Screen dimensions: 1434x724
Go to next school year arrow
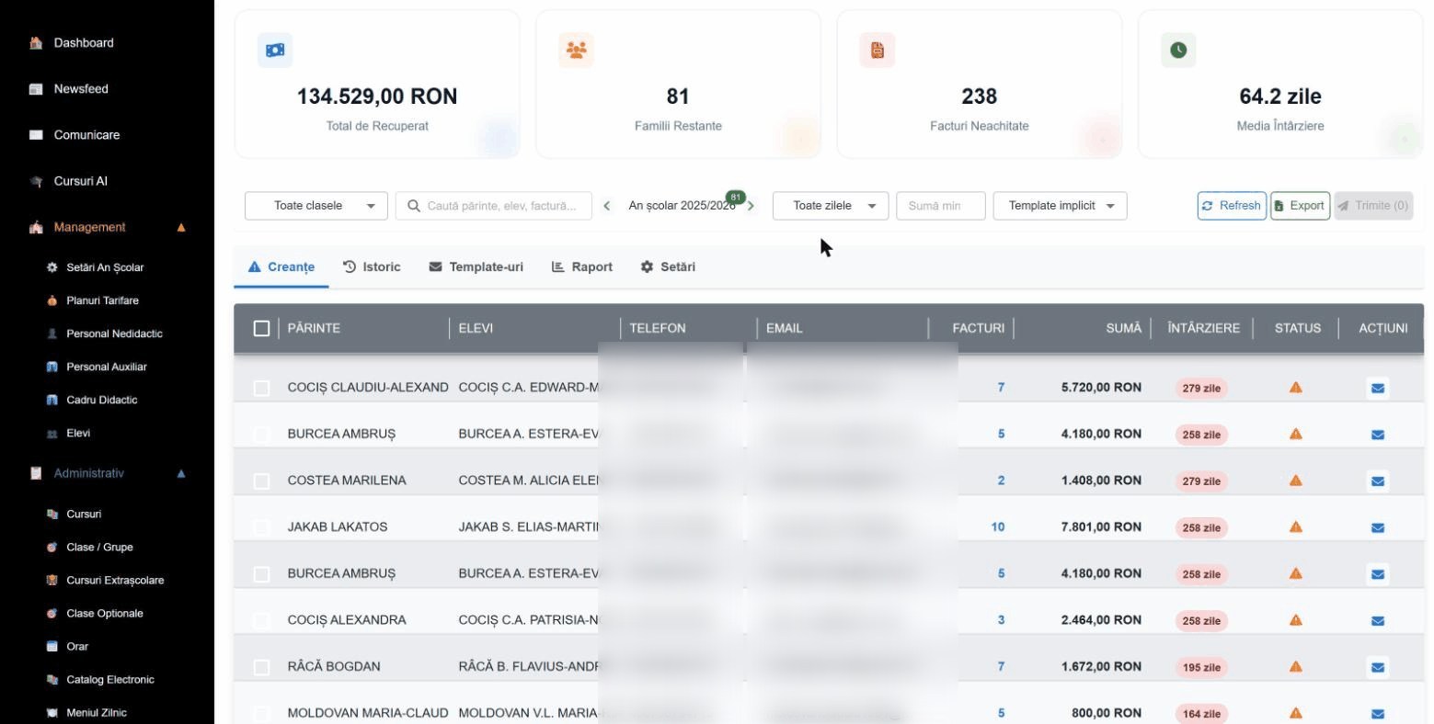[x=751, y=206]
